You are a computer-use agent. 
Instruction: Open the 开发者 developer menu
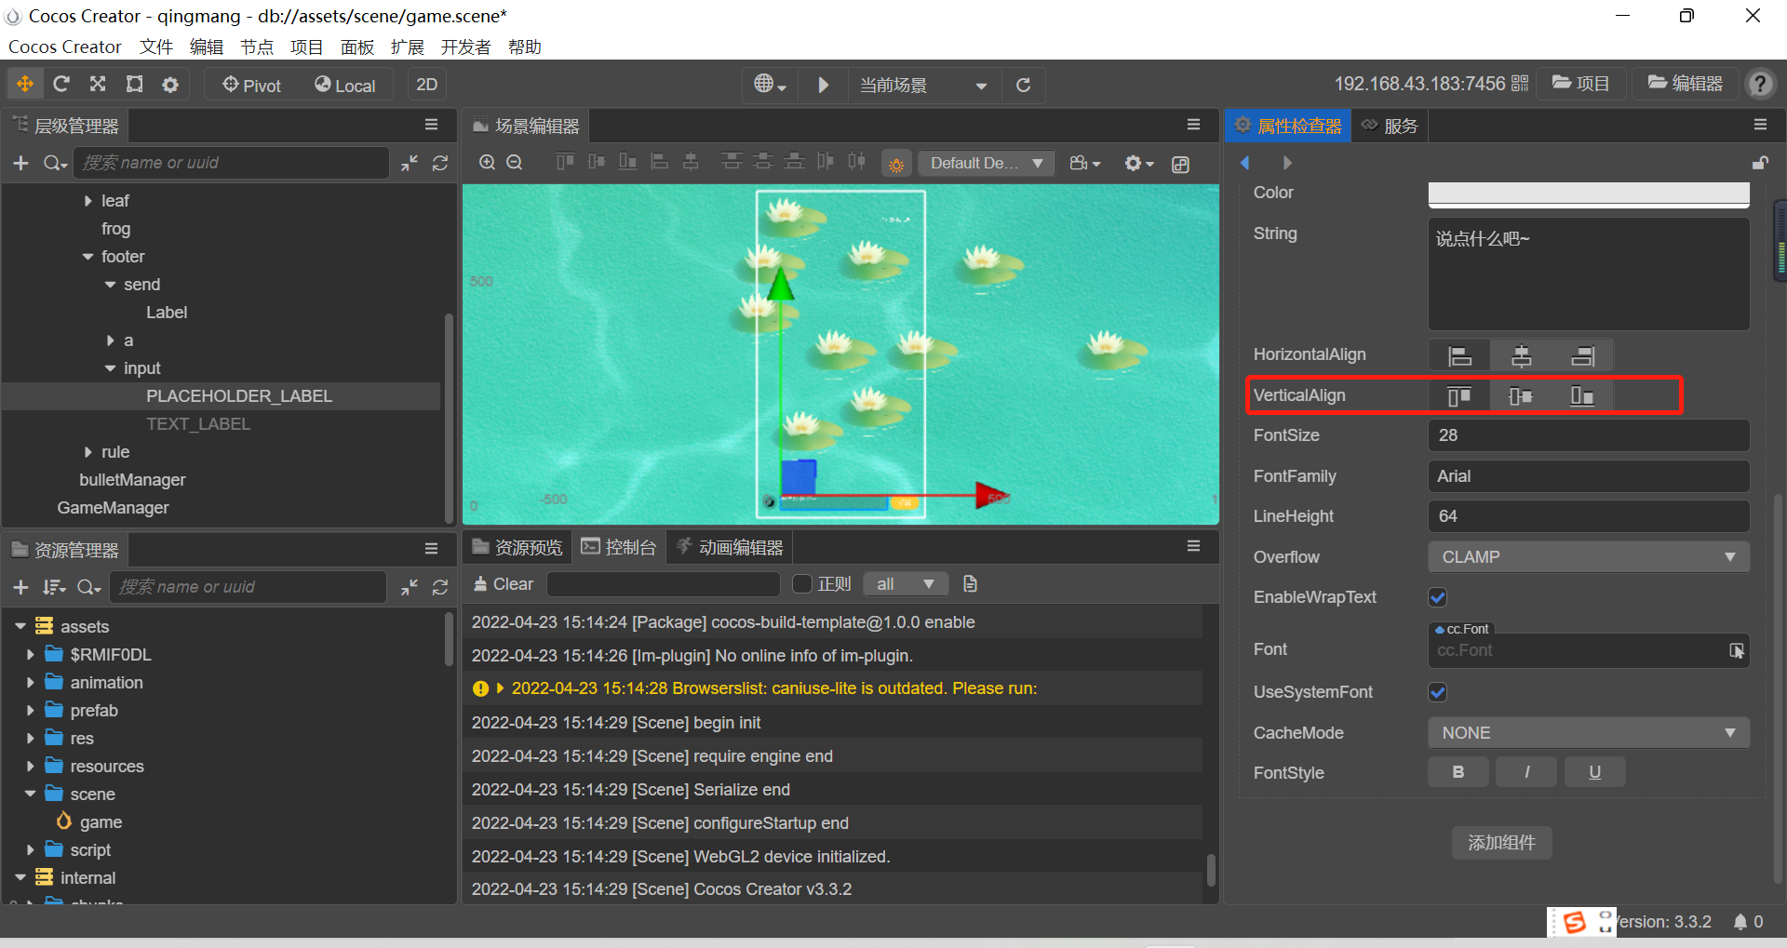465,47
